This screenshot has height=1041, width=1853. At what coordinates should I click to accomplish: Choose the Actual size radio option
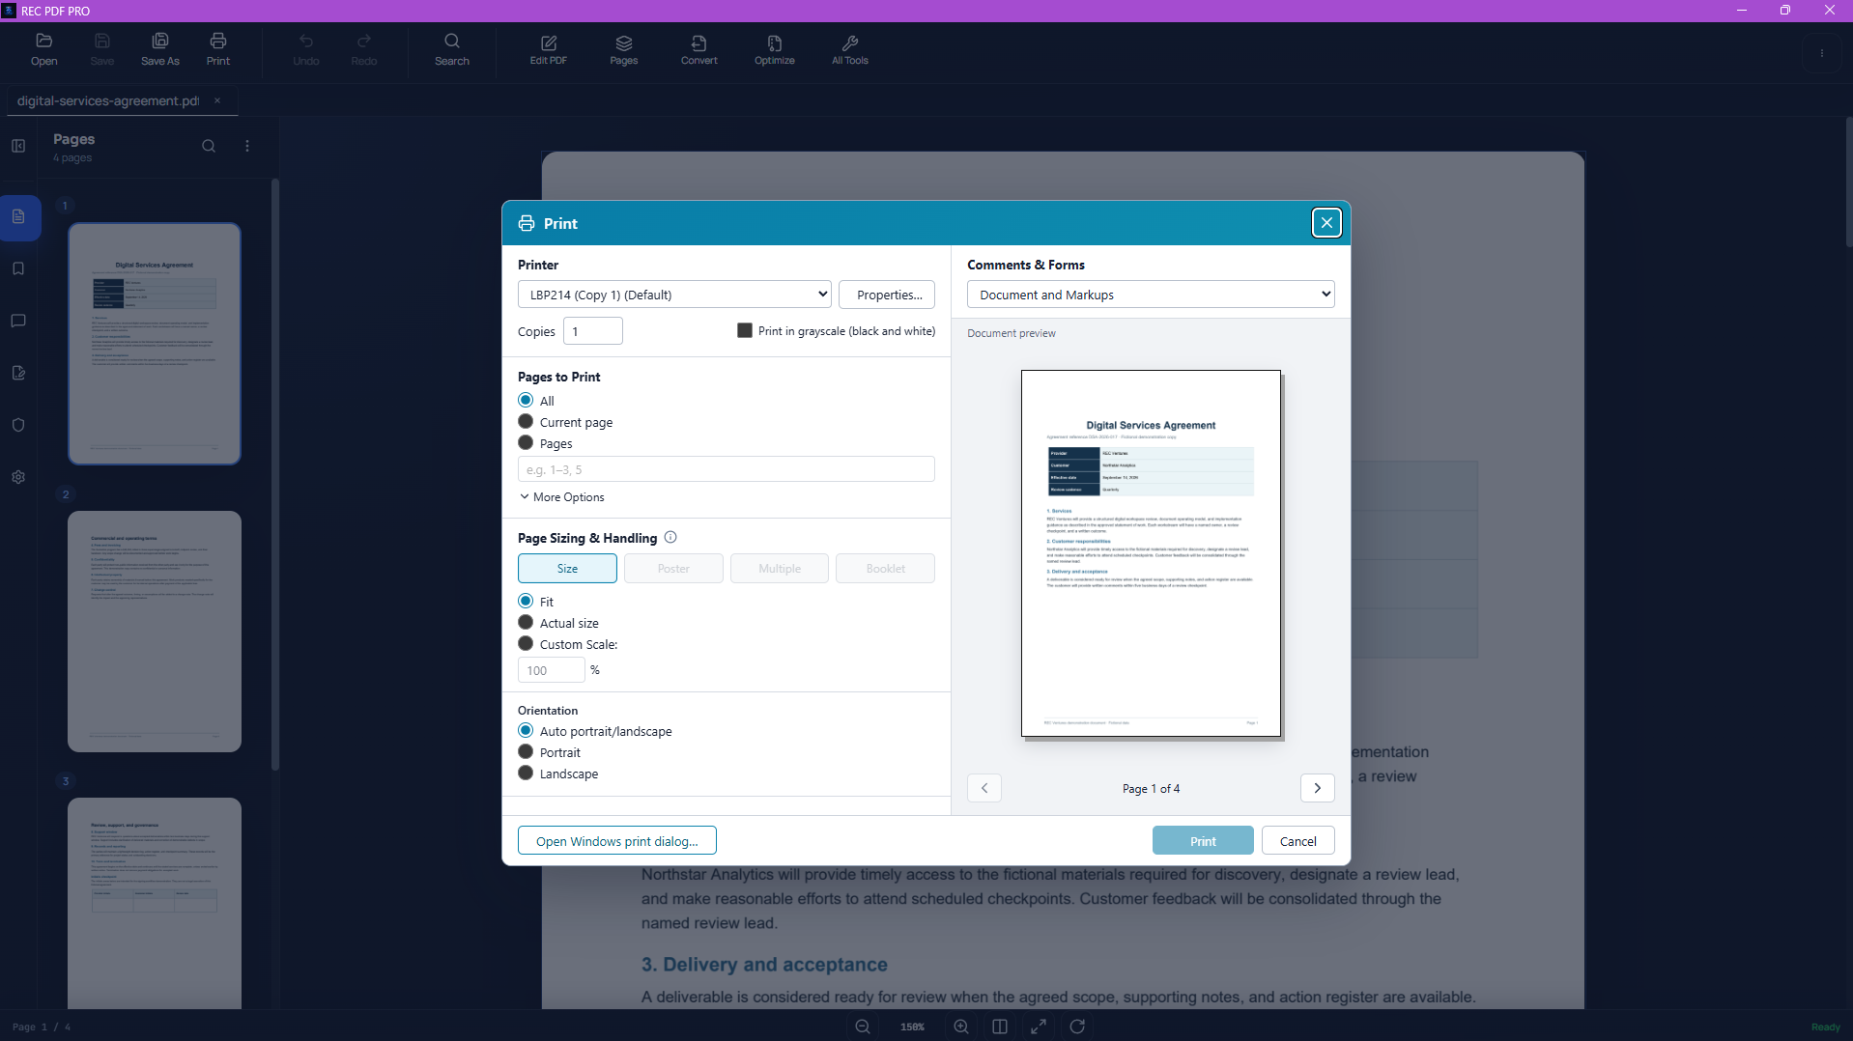(526, 623)
